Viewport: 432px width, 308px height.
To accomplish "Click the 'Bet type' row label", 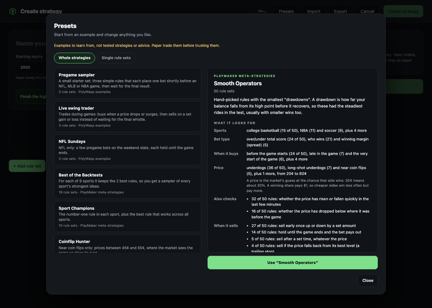I will coord(222,139).
